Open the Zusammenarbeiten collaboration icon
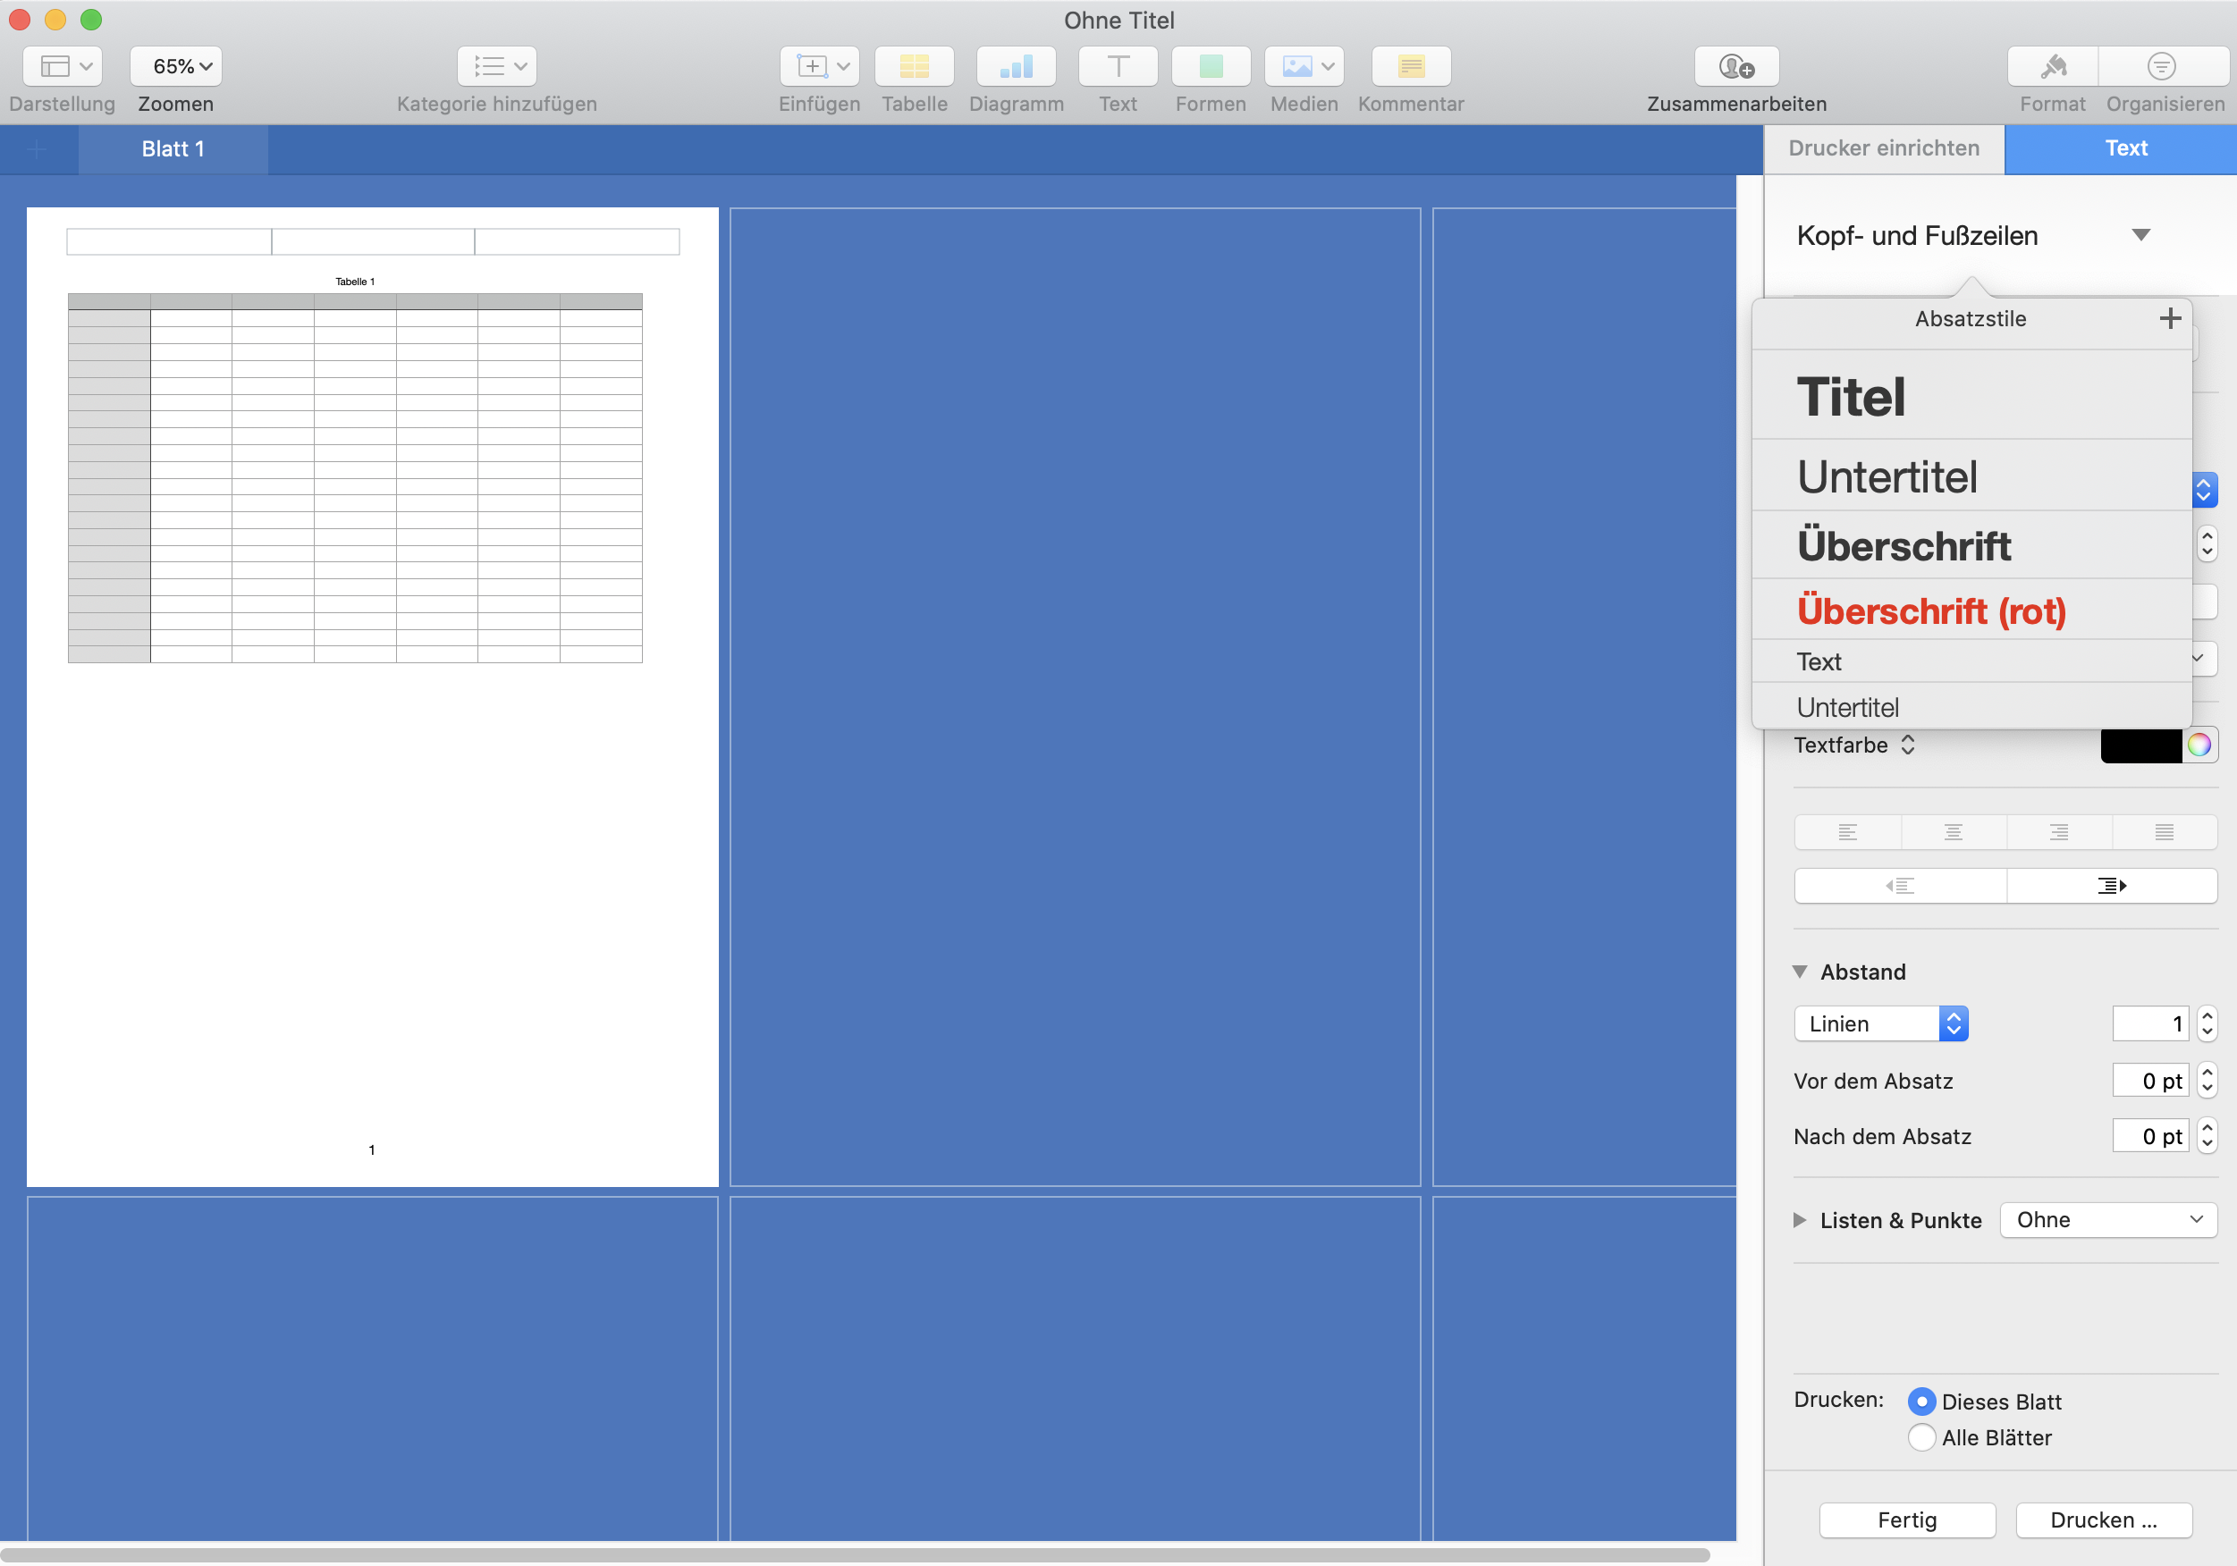Viewport: 2237px width, 1566px height. point(1735,66)
